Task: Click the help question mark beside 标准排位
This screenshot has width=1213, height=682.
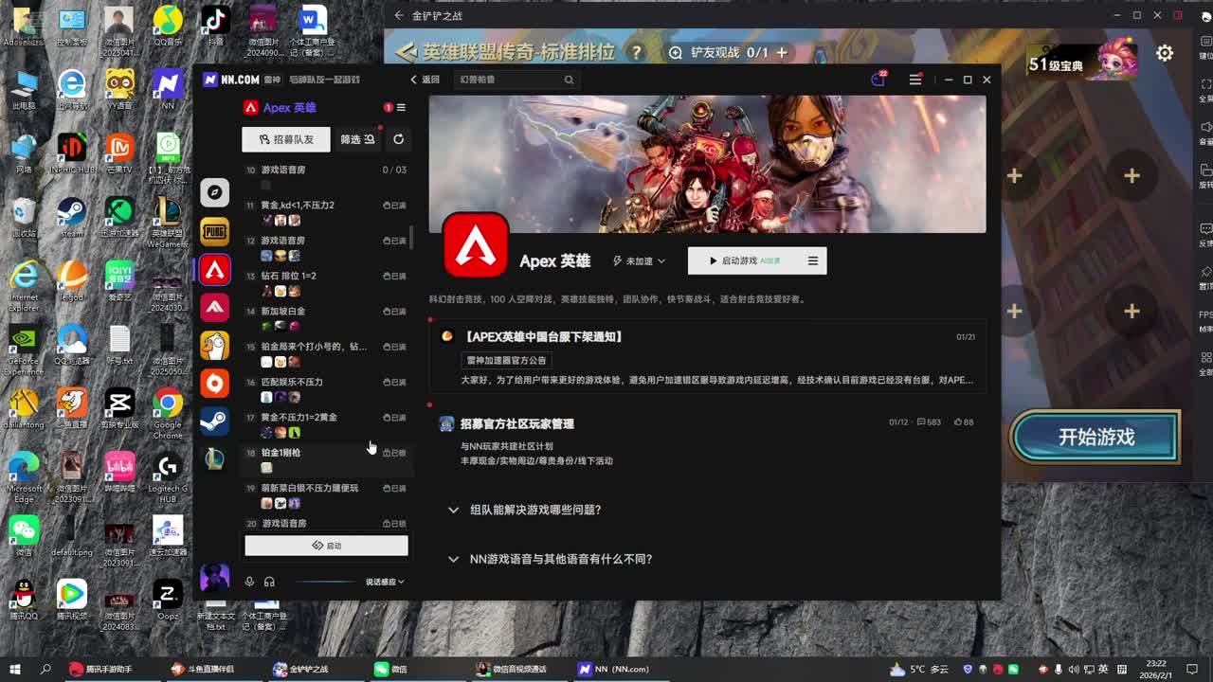Action: tap(637, 53)
